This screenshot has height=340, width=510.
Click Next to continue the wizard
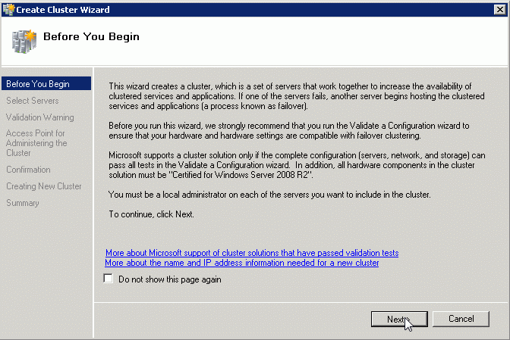(x=399, y=320)
